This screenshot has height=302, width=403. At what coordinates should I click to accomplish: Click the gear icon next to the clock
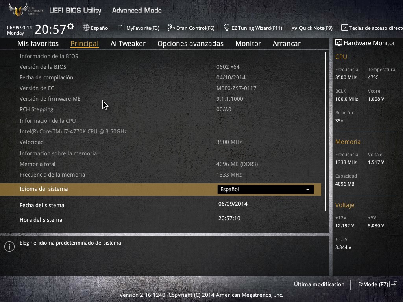[x=70, y=26]
